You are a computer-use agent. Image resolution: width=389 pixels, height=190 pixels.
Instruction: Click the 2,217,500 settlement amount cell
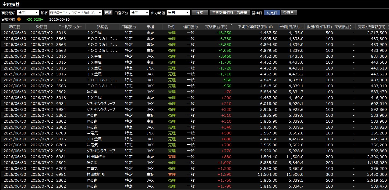pyautogui.click(x=377, y=33)
